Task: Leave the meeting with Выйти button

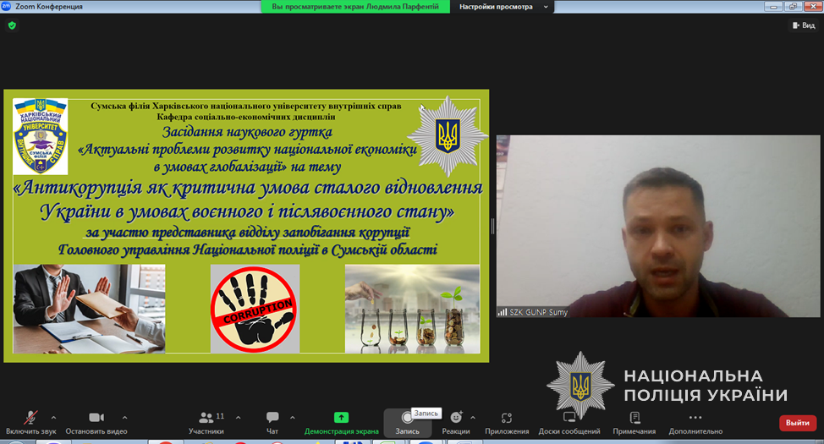Action: pyautogui.click(x=797, y=423)
